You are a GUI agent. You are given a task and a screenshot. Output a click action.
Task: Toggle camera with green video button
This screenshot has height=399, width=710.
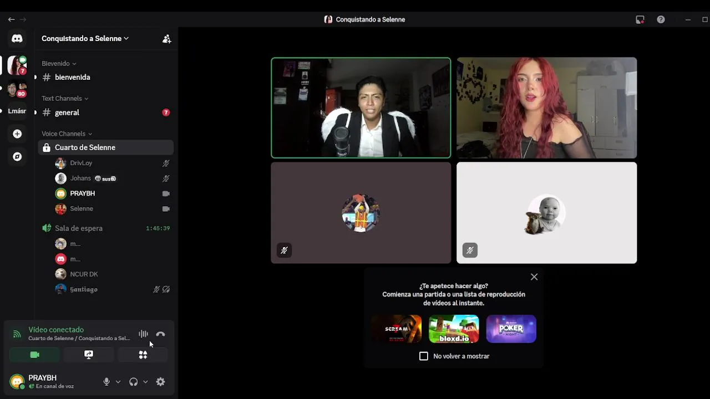coord(34,355)
